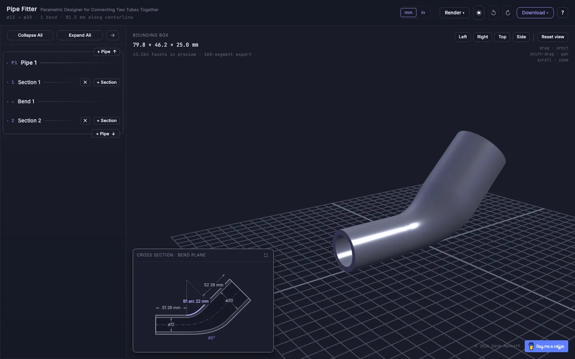Image resolution: width=575 pixels, height=359 pixels.
Task: Click the 45° angle label in the diagram
Action: [212, 338]
